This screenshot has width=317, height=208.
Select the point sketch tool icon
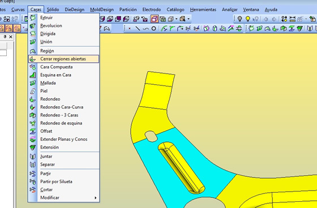click(x=130, y=28)
